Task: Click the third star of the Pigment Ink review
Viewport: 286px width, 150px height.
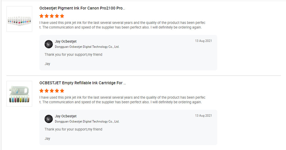Action: click(x=52, y=16)
